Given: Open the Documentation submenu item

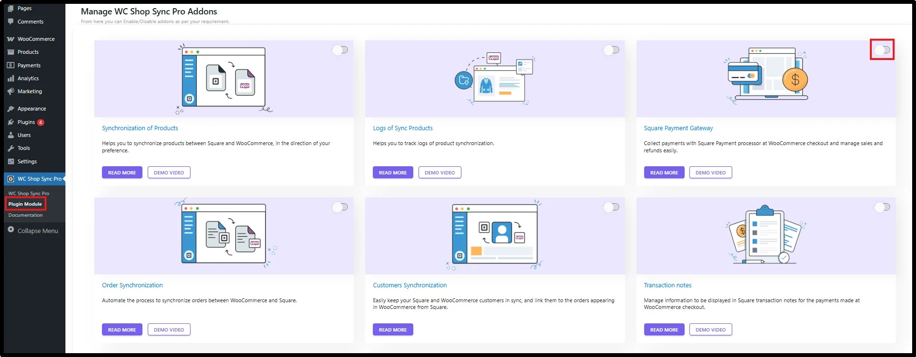Looking at the screenshot, I should (25, 215).
